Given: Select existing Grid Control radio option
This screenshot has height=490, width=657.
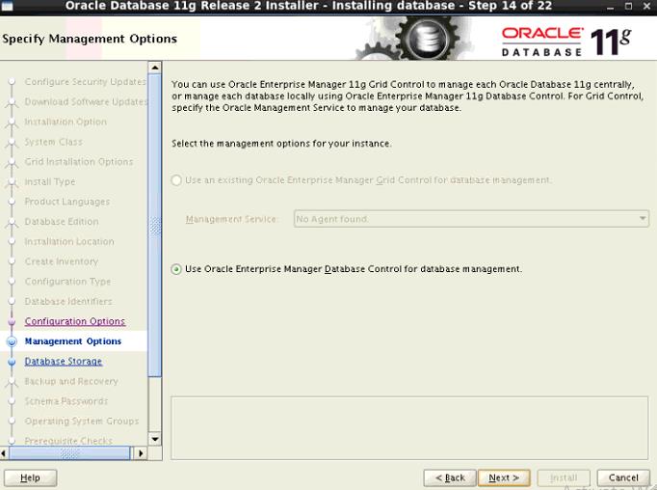Looking at the screenshot, I should pos(176,180).
